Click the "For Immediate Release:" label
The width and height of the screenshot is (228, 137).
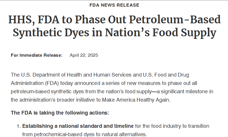coord(37,55)
